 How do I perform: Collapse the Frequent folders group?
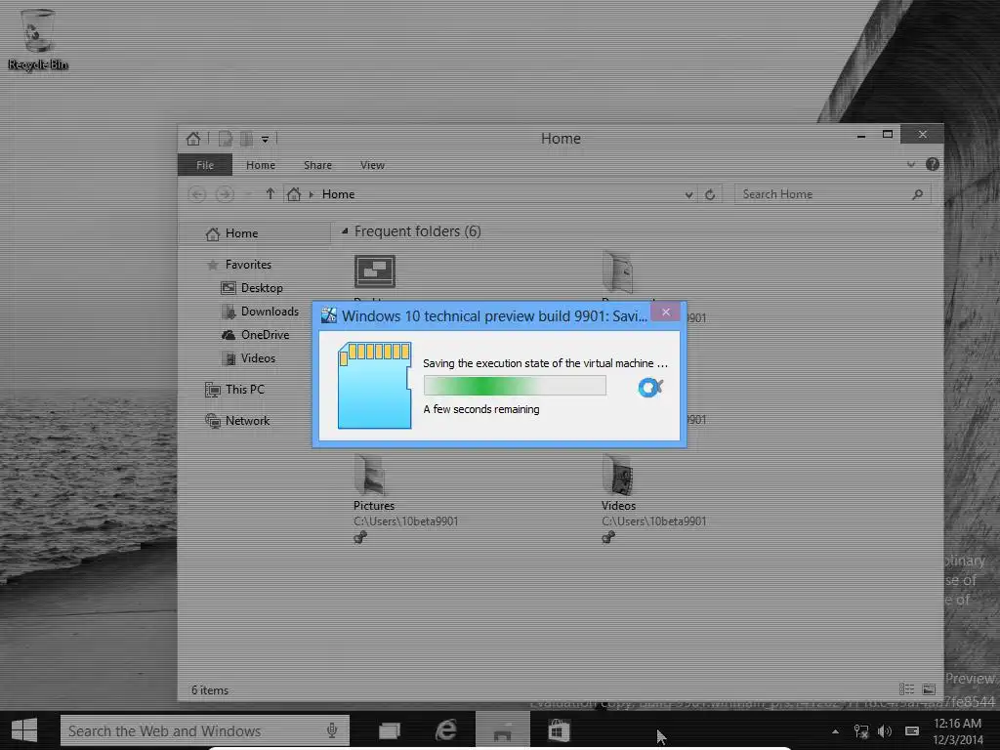[345, 231]
